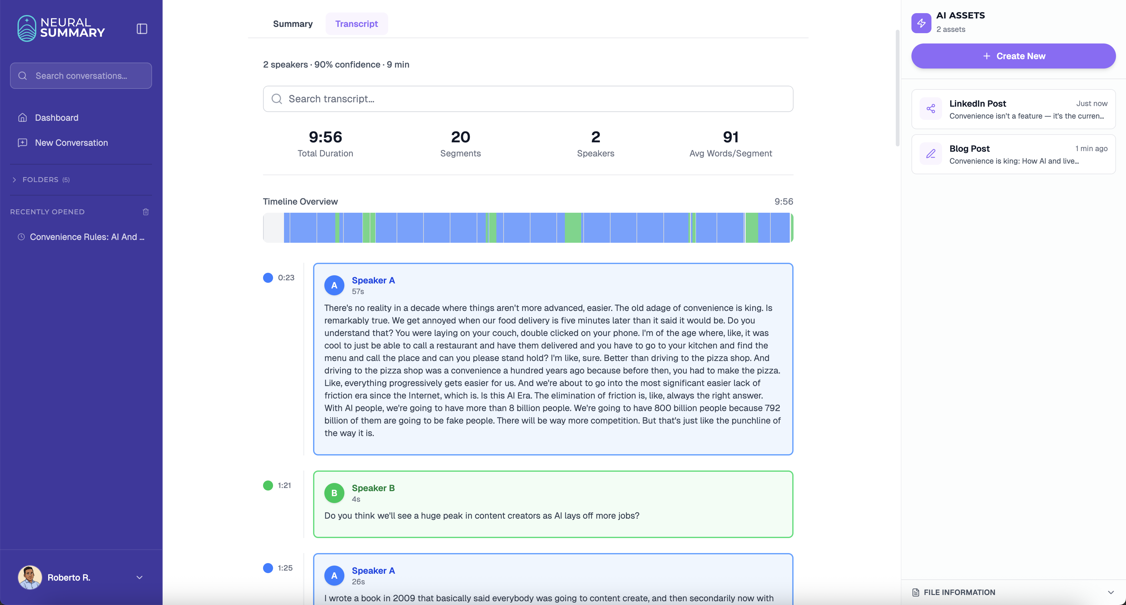The height and width of the screenshot is (605, 1126).
Task: Click the Neural Summary logo
Action: pos(61,28)
